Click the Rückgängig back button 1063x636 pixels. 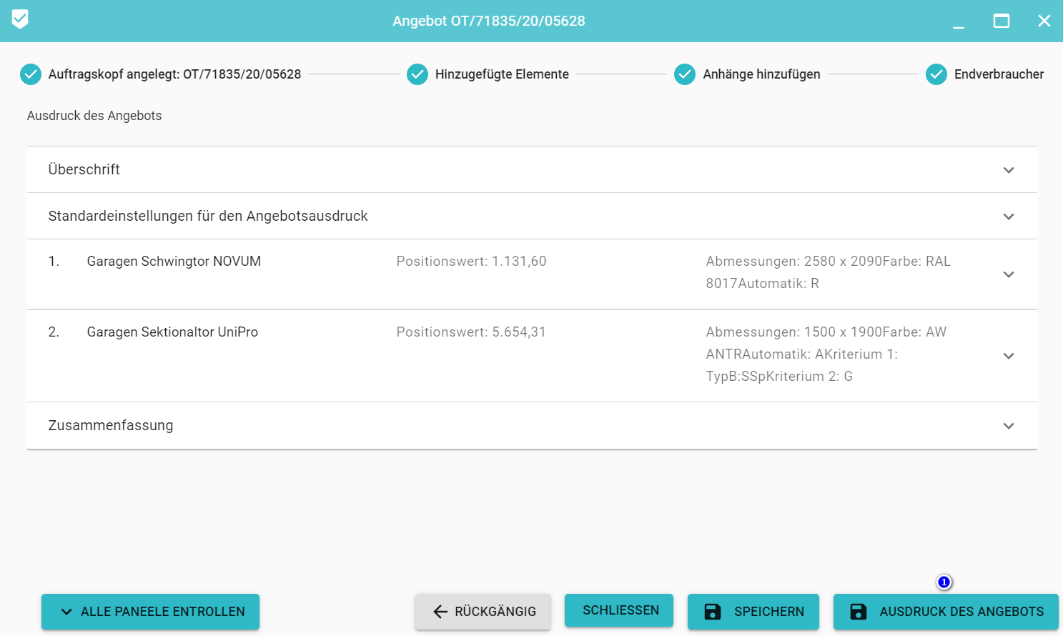(x=483, y=612)
